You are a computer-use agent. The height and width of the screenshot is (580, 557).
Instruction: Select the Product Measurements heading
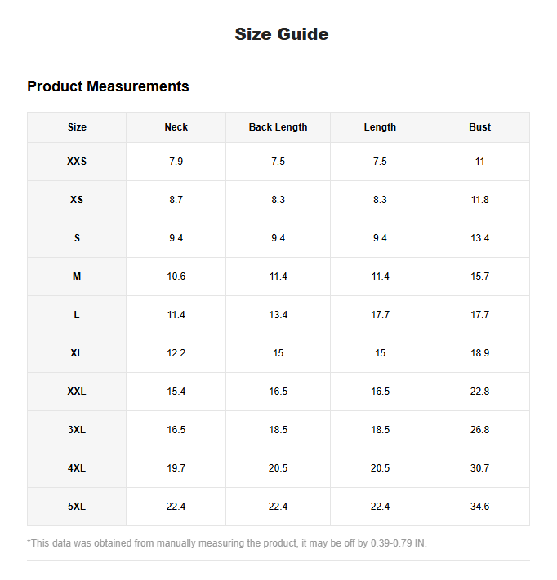[x=108, y=86]
